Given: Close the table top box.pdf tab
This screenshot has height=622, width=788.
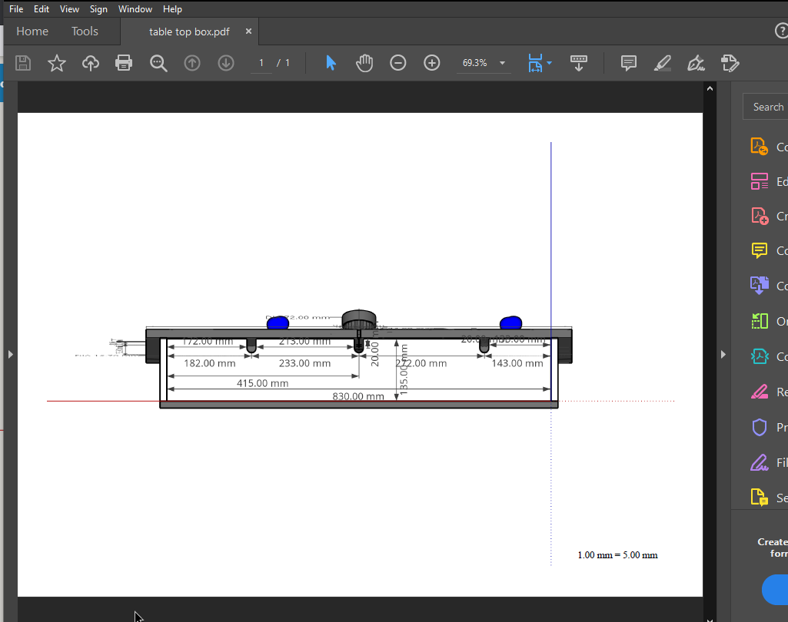Looking at the screenshot, I should pyautogui.click(x=248, y=31).
